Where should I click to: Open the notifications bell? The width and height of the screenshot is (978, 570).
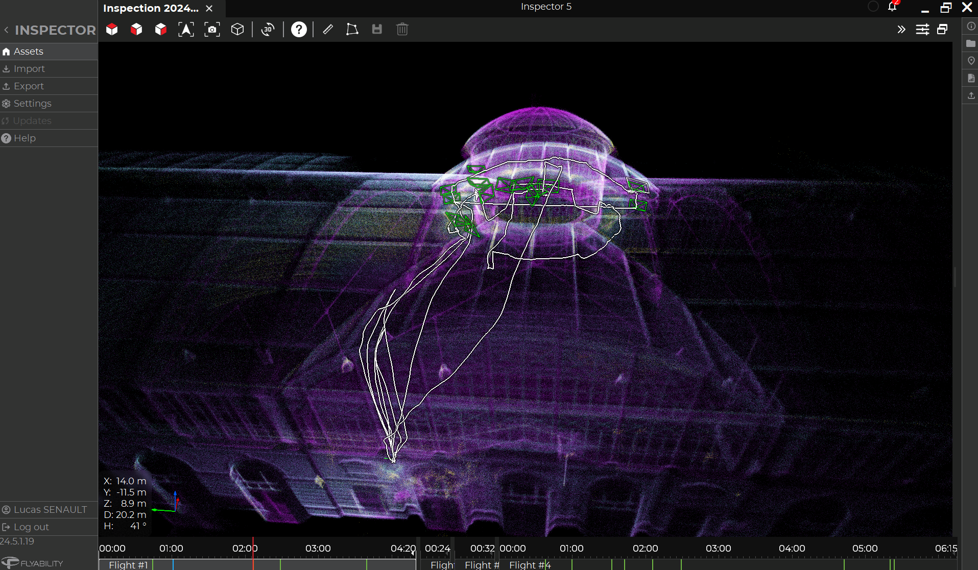coord(892,7)
